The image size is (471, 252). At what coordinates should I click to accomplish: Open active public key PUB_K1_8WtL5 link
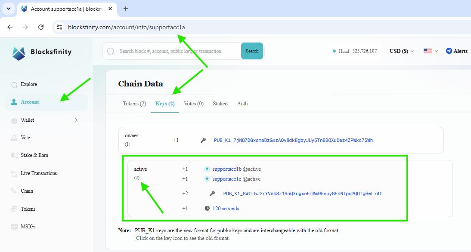(x=303, y=194)
